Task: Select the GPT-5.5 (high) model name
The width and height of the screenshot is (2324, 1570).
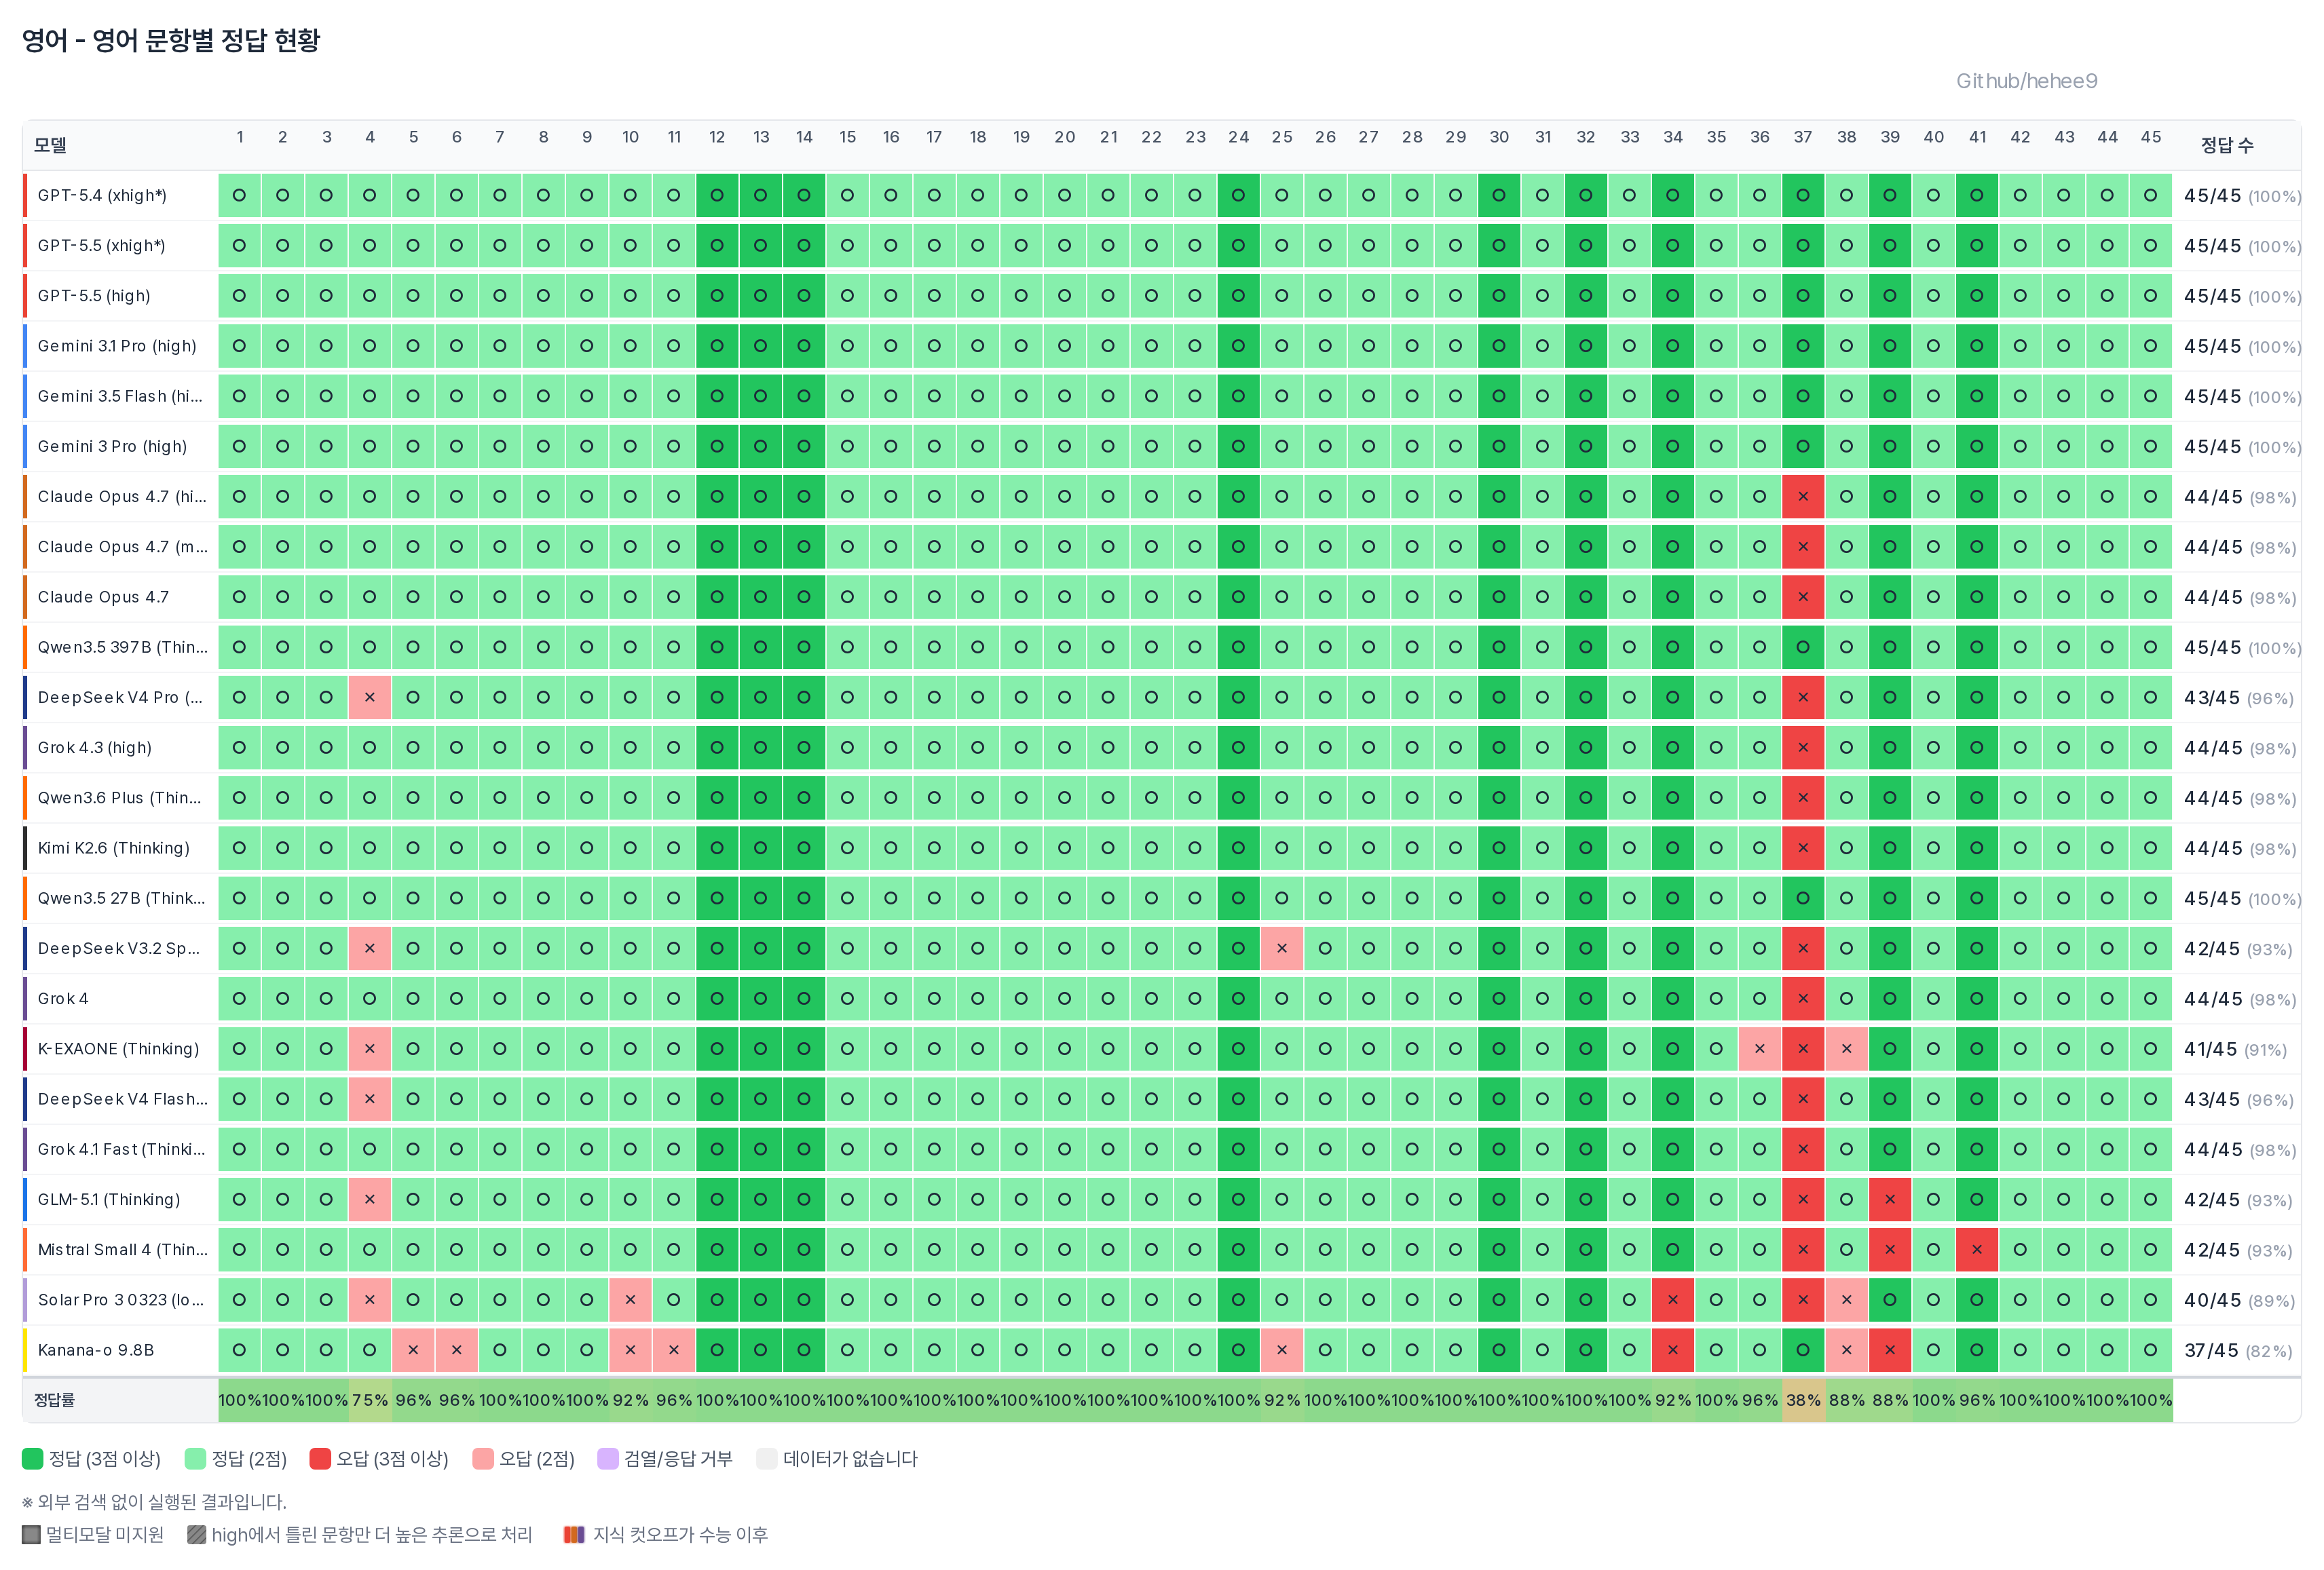Action: (x=94, y=296)
